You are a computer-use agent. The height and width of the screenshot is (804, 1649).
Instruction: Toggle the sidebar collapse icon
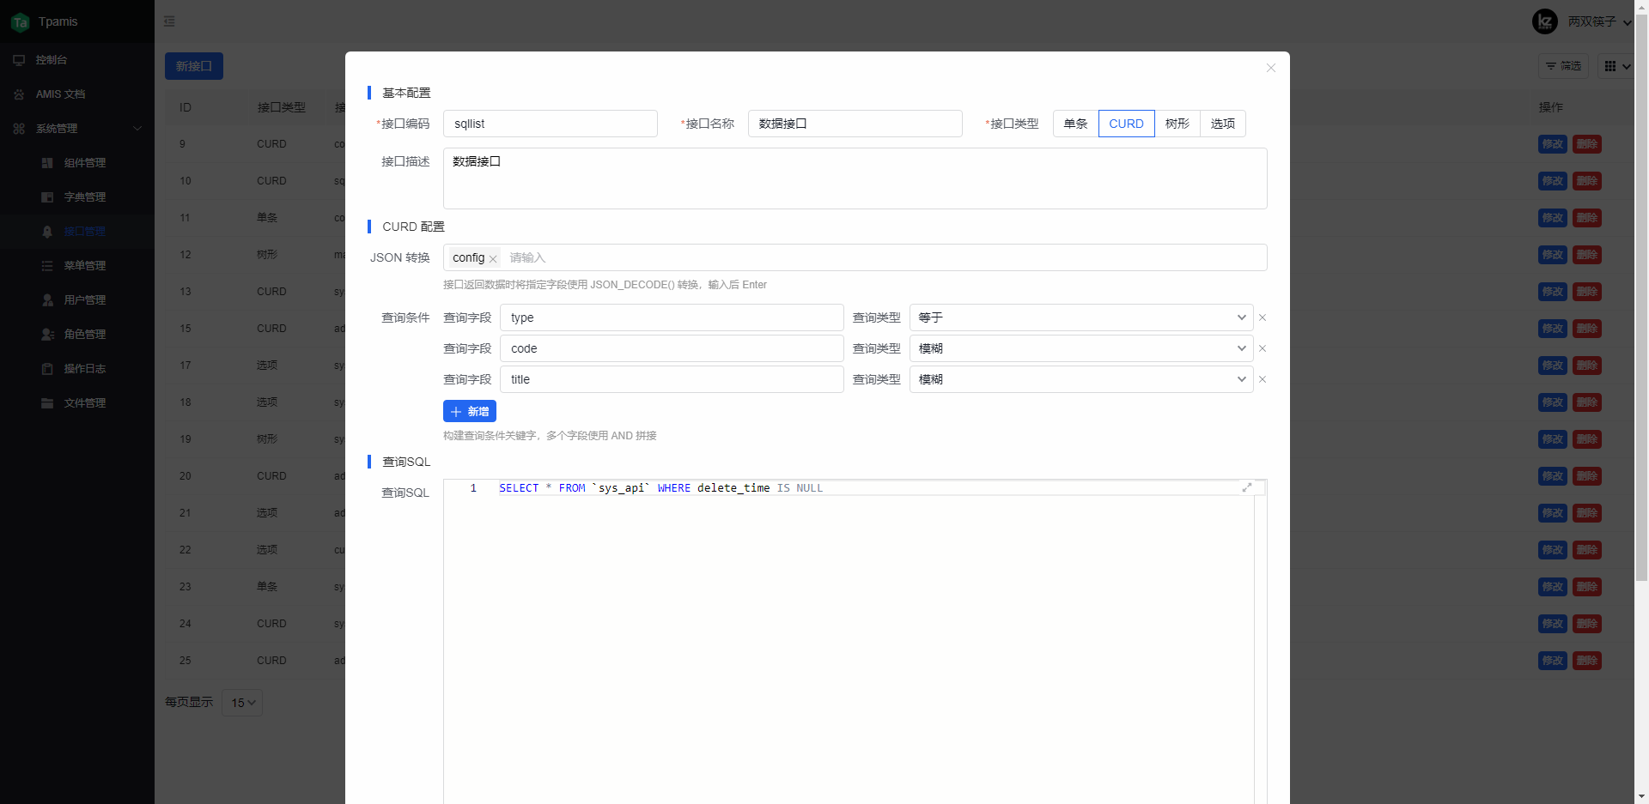169,21
